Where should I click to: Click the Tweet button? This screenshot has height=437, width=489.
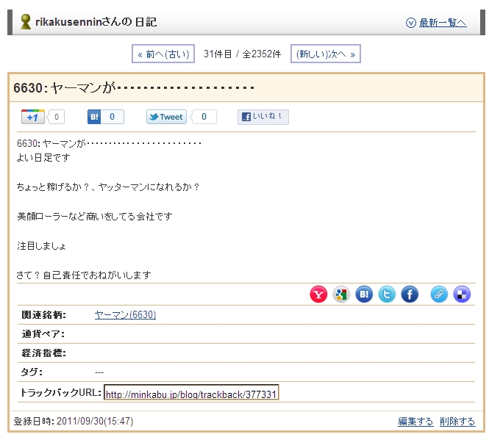(x=166, y=117)
